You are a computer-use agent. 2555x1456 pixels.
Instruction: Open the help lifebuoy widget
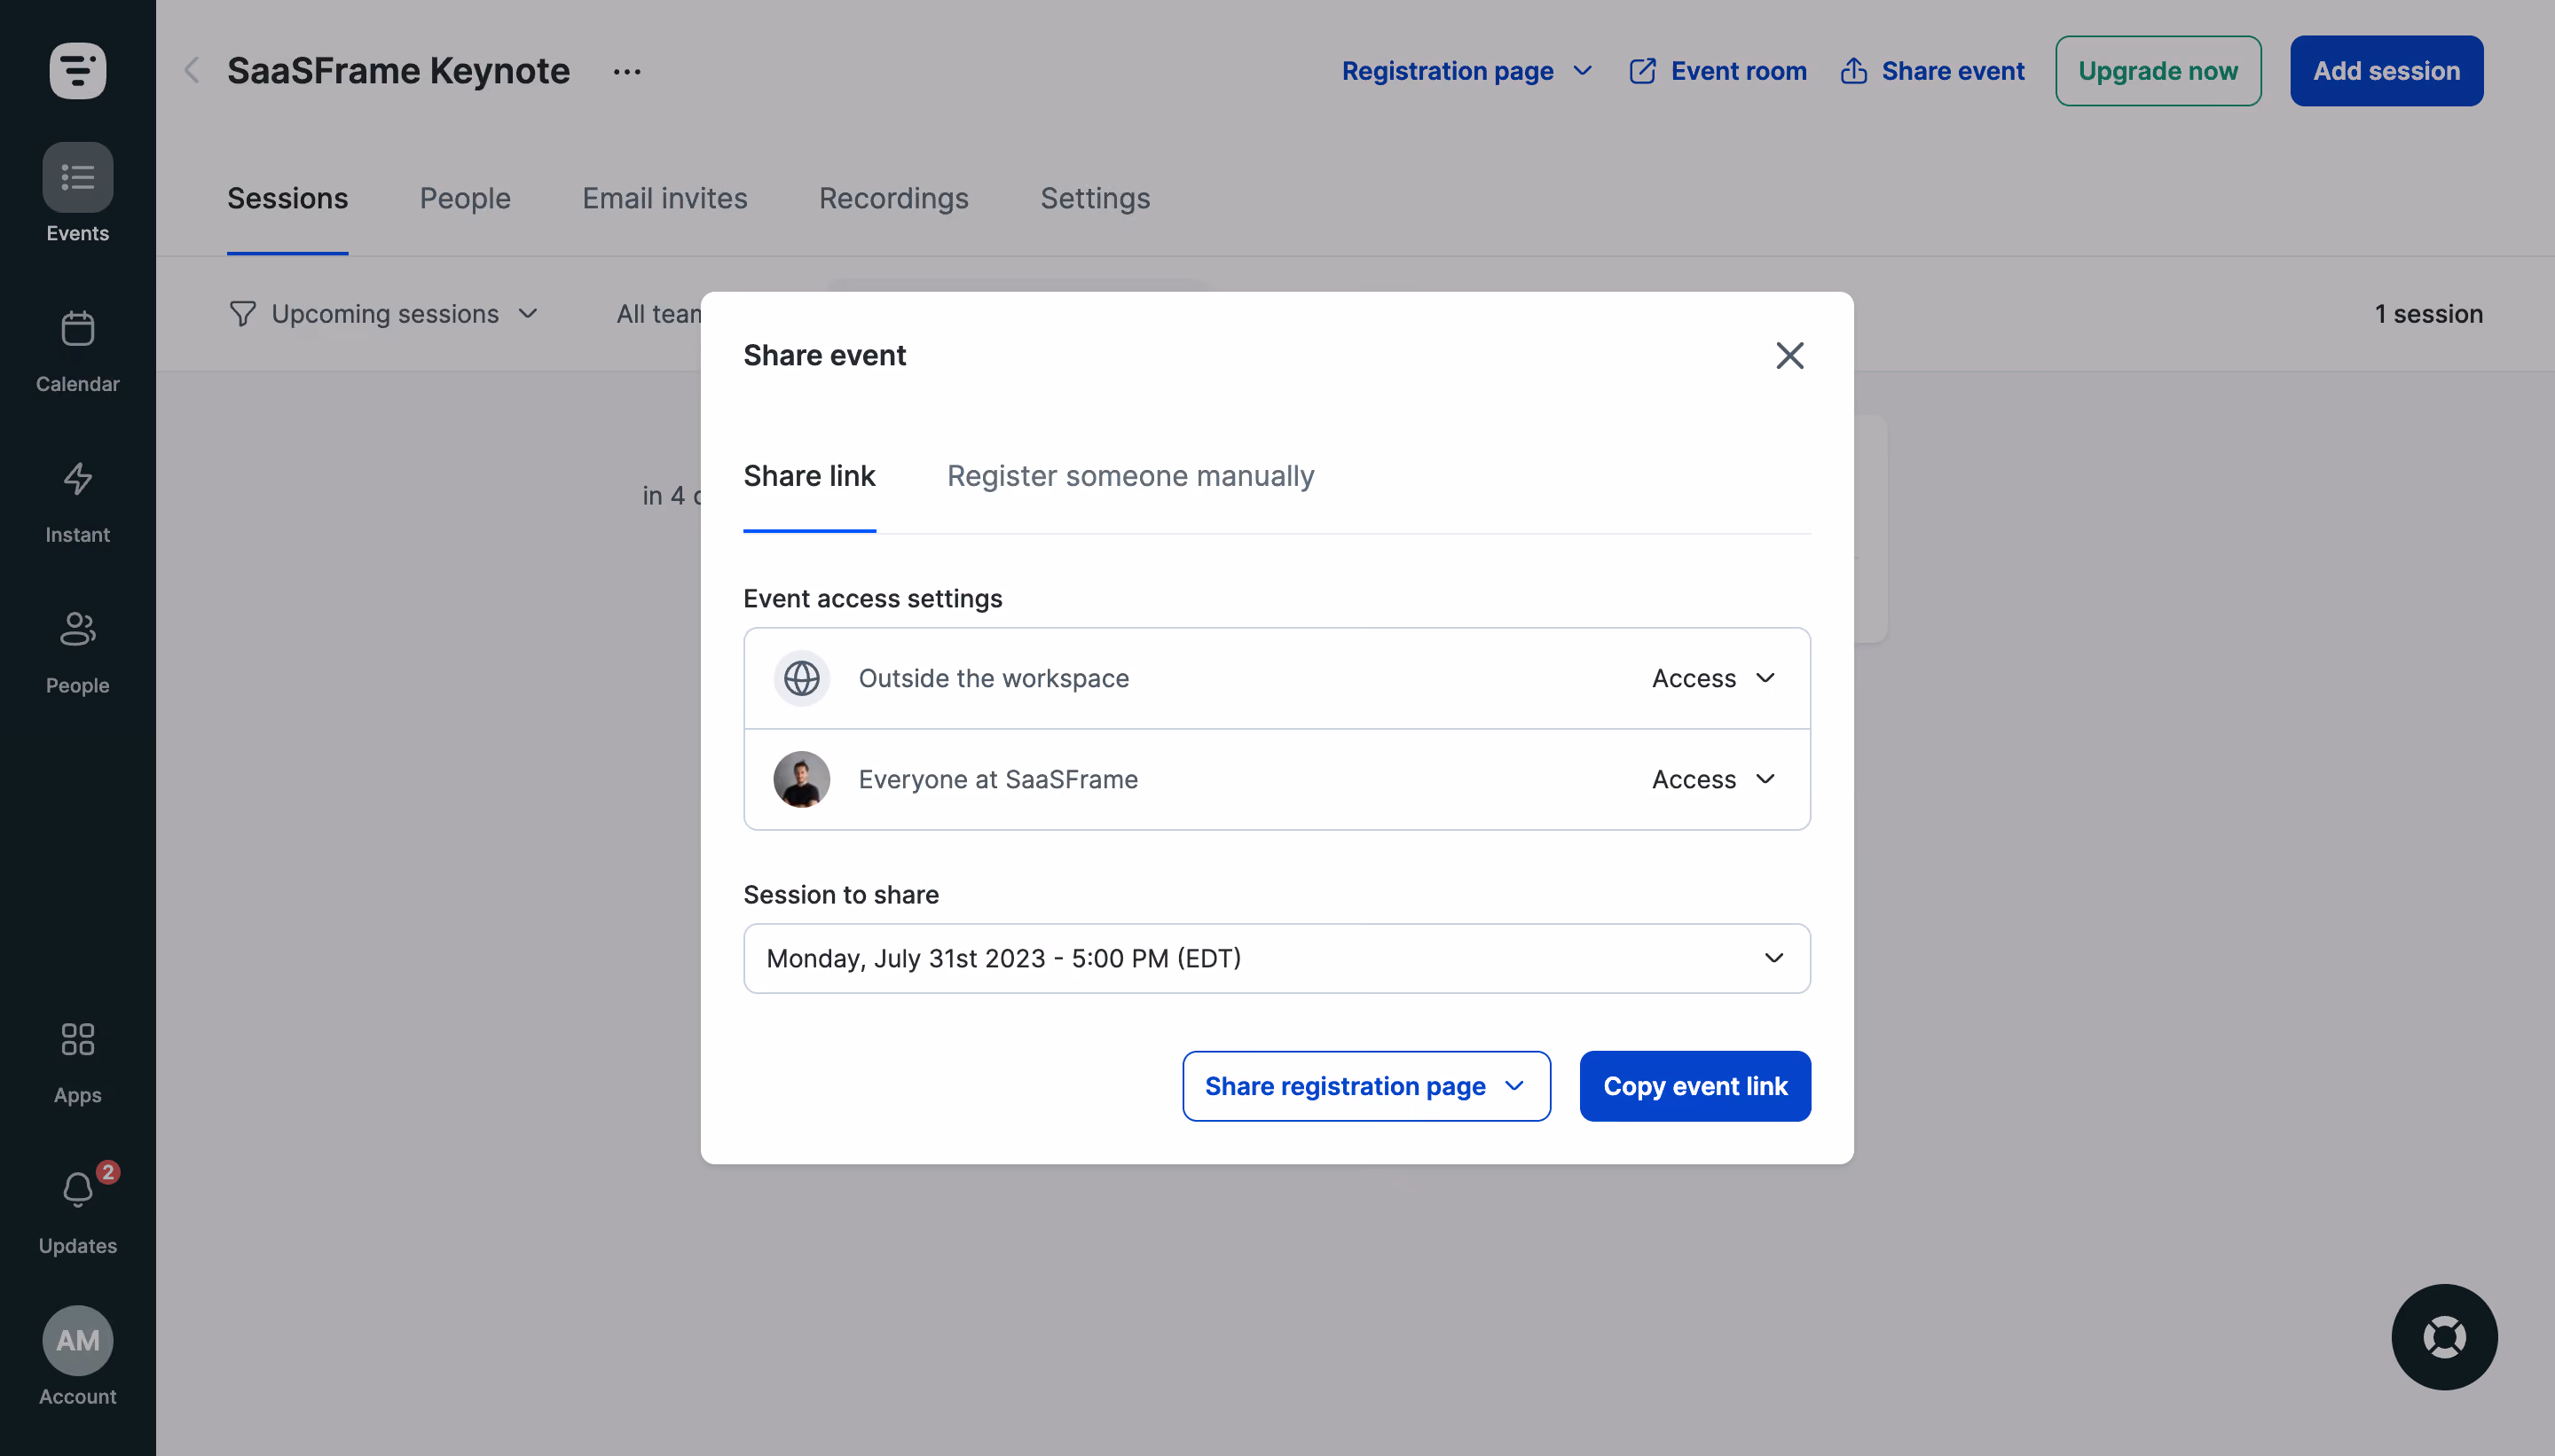2444,1336
